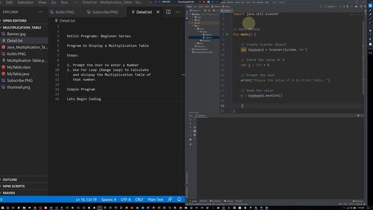The image size is (373, 210).
Task: Open notifications bell in VS Code status bar
Action: point(179,199)
